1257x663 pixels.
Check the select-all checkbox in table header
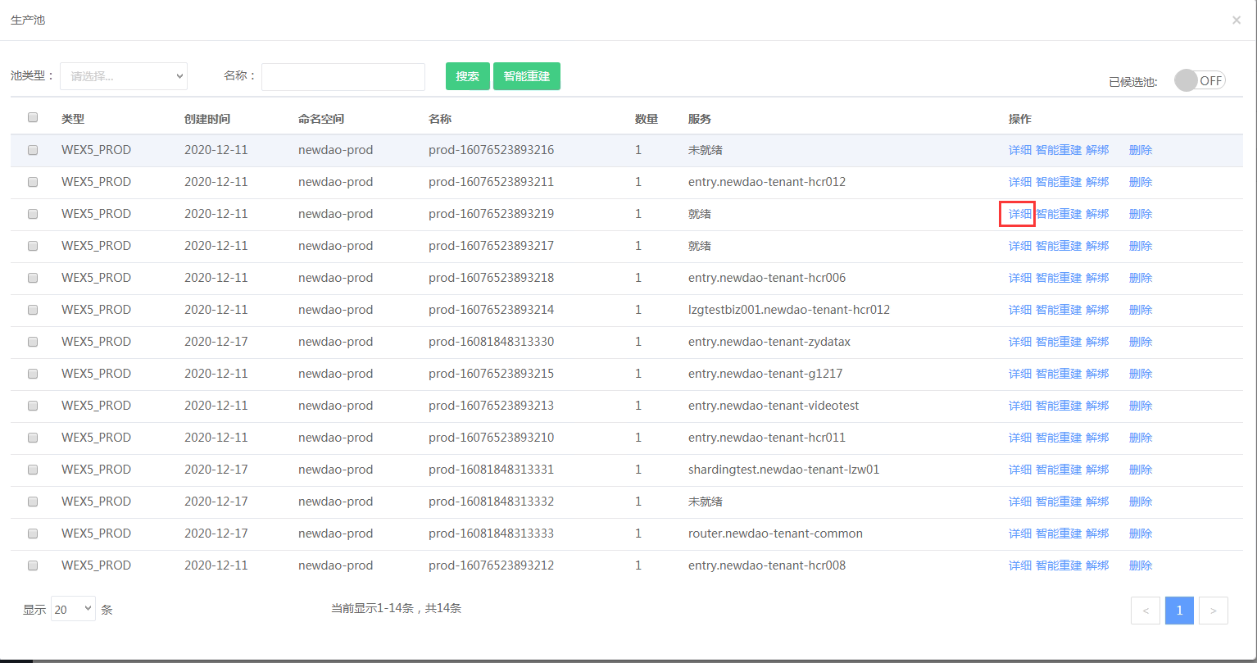(x=33, y=117)
